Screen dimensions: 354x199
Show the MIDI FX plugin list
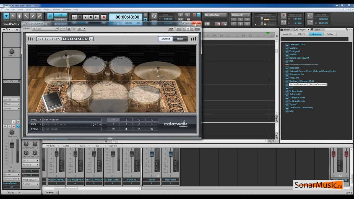[x=301, y=34]
